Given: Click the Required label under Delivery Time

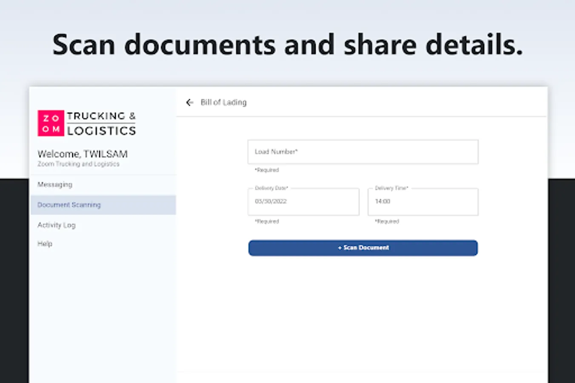Looking at the screenshot, I should point(386,221).
